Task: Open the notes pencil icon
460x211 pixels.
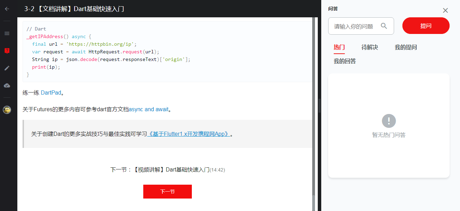Action: 7,68
